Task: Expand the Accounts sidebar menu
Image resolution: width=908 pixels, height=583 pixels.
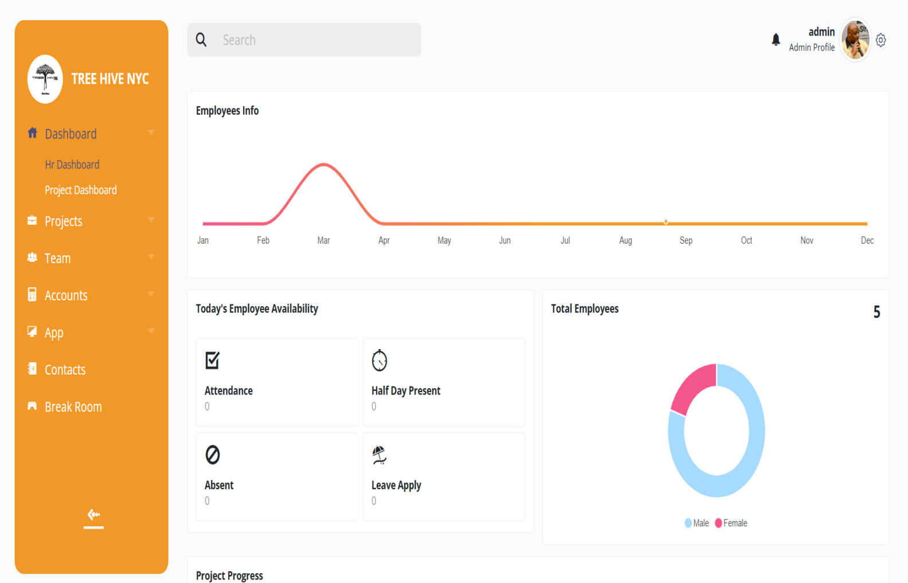Action: click(66, 295)
